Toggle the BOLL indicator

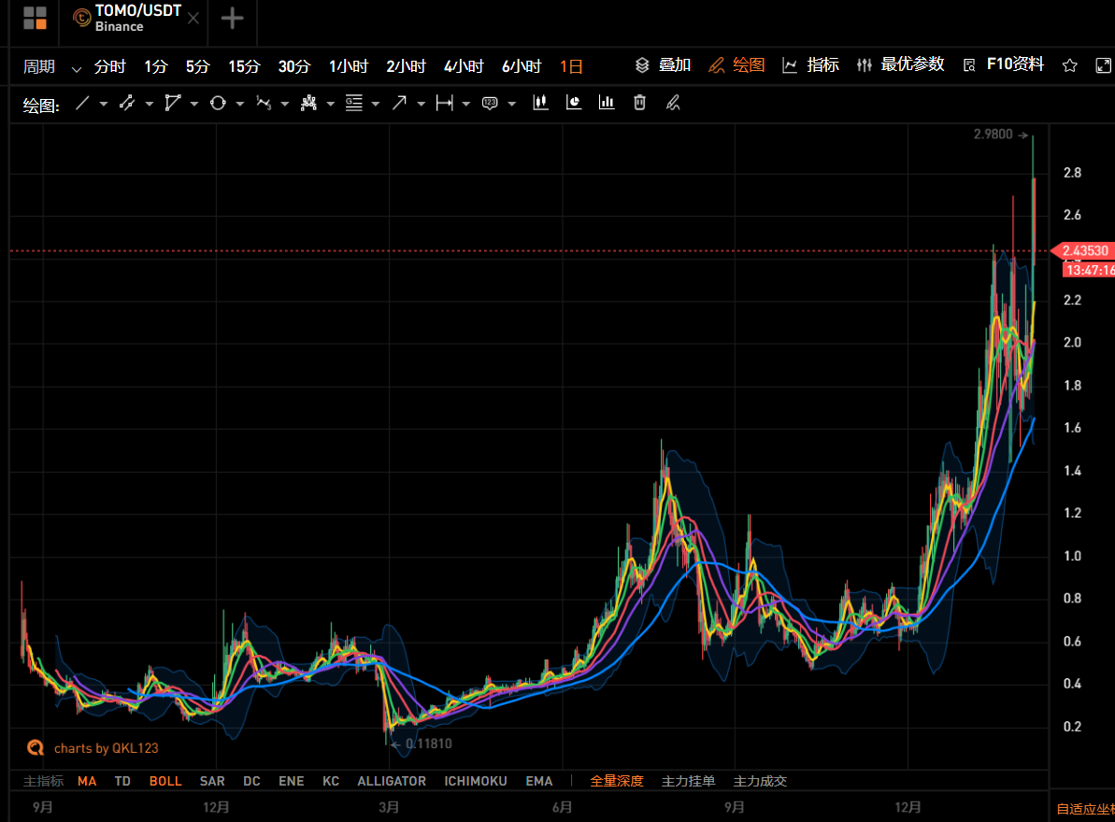[165, 781]
